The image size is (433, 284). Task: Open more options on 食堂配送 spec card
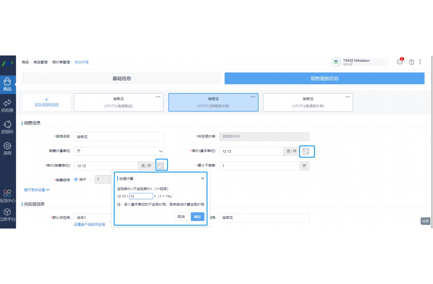click(158, 97)
